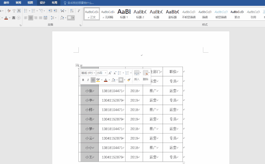Toggle center align in mini toolbar
Screen dimensions: 265x164
click(x=93, y=80)
